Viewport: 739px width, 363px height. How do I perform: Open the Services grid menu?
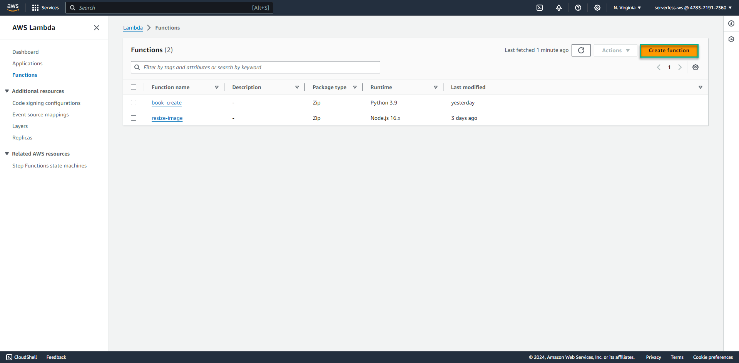pyautogui.click(x=45, y=8)
